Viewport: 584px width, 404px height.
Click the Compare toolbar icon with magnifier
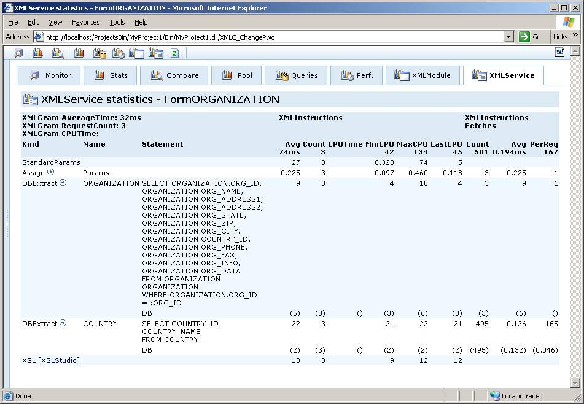tap(58, 53)
